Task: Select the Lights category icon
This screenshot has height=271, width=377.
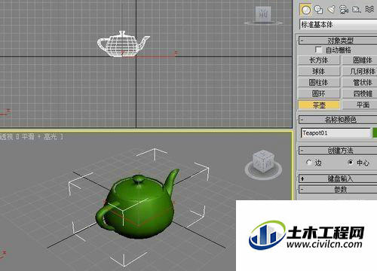Action: pyautogui.click(x=331, y=10)
